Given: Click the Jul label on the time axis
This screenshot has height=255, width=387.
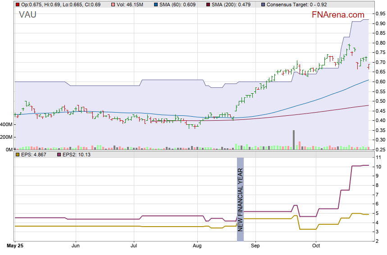Looking at the screenshot, I should pos(133,246).
